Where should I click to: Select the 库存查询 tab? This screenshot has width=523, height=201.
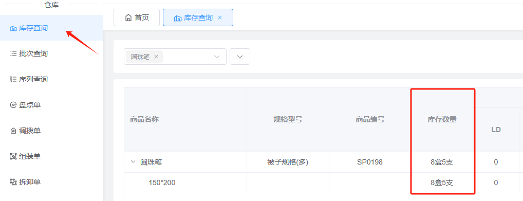click(198, 17)
